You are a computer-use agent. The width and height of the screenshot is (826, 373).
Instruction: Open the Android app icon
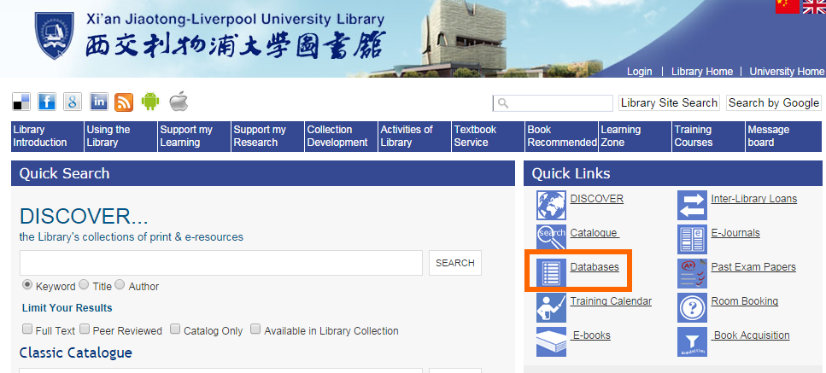click(x=150, y=101)
